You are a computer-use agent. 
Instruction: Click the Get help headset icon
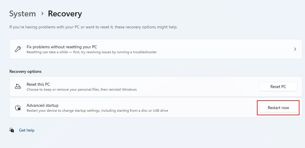click(x=12, y=130)
